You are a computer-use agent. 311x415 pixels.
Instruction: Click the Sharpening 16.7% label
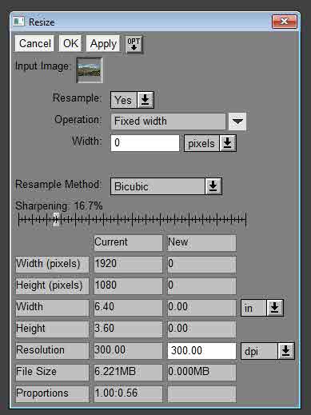pyautogui.click(x=59, y=206)
